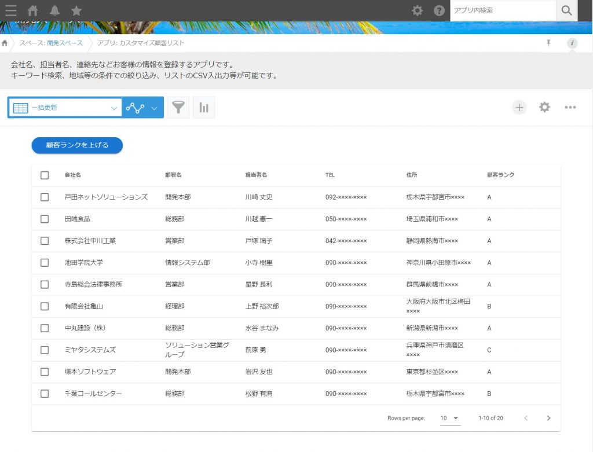Image resolution: width=593 pixels, height=452 pixels.
Task: Open the 開発スペース space link
Action: pos(65,43)
